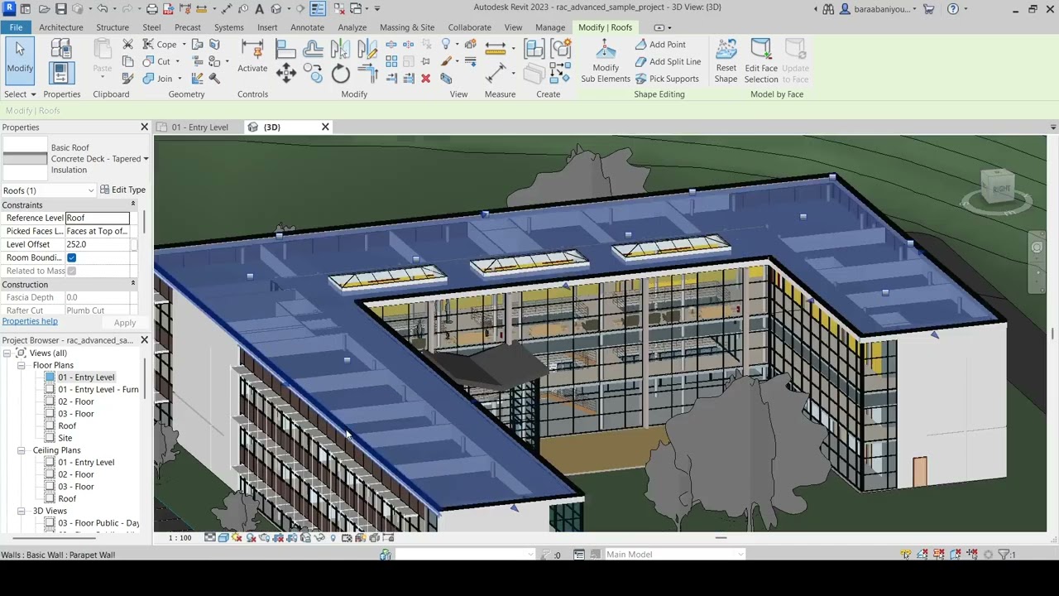Click the Activate controls icon
1059x596 pixels.
252,57
